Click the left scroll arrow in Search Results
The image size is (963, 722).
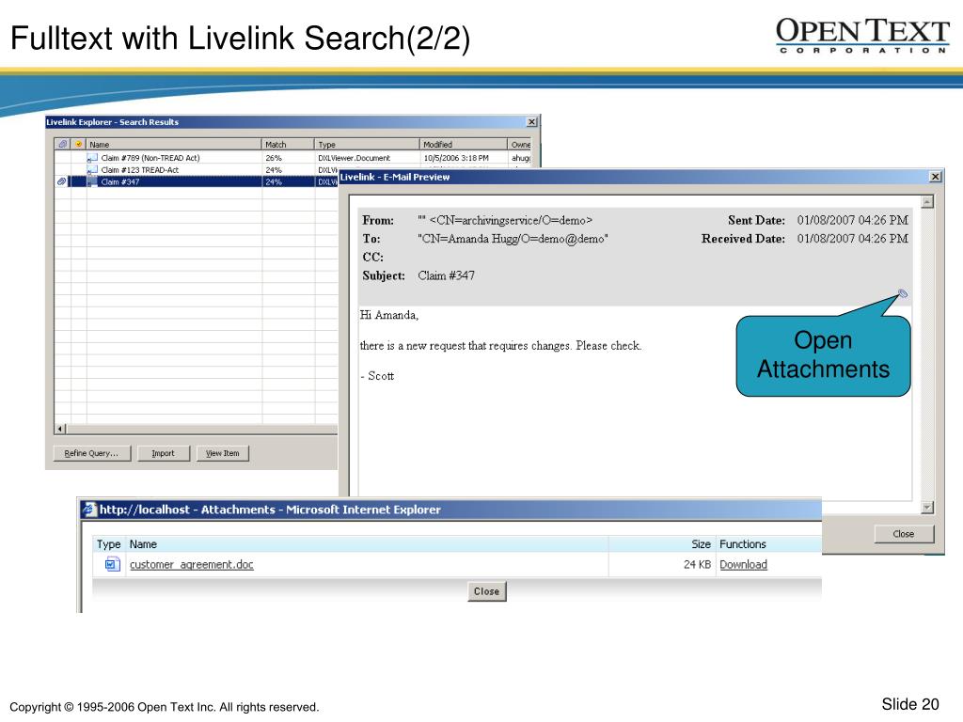pyautogui.click(x=60, y=429)
